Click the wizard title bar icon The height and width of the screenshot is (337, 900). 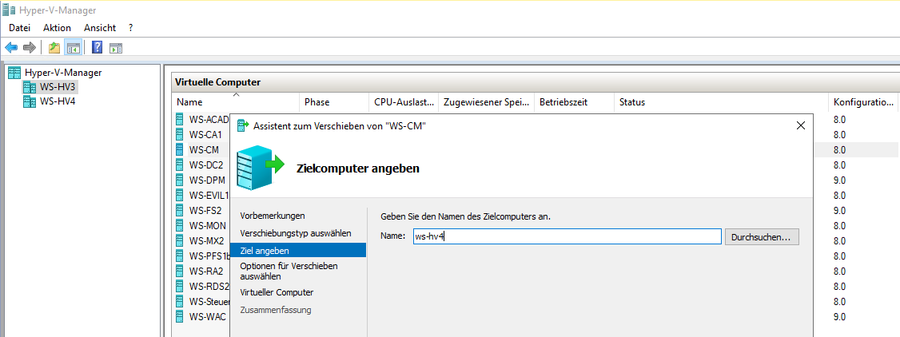point(243,125)
